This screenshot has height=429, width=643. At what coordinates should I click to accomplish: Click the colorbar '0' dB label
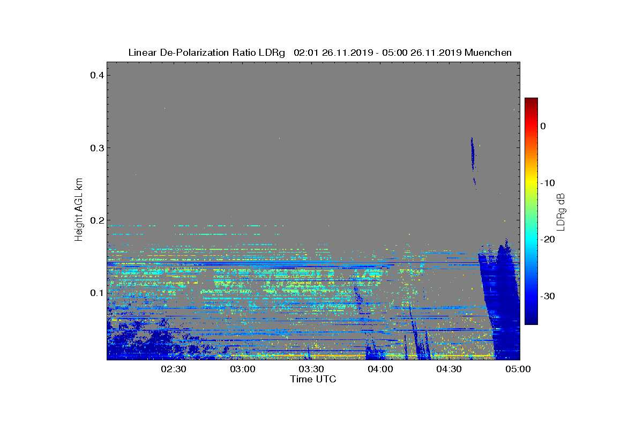(543, 126)
